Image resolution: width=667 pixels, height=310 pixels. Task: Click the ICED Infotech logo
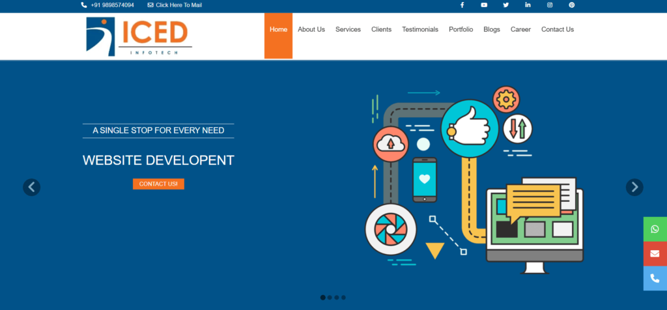click(139, 36)
